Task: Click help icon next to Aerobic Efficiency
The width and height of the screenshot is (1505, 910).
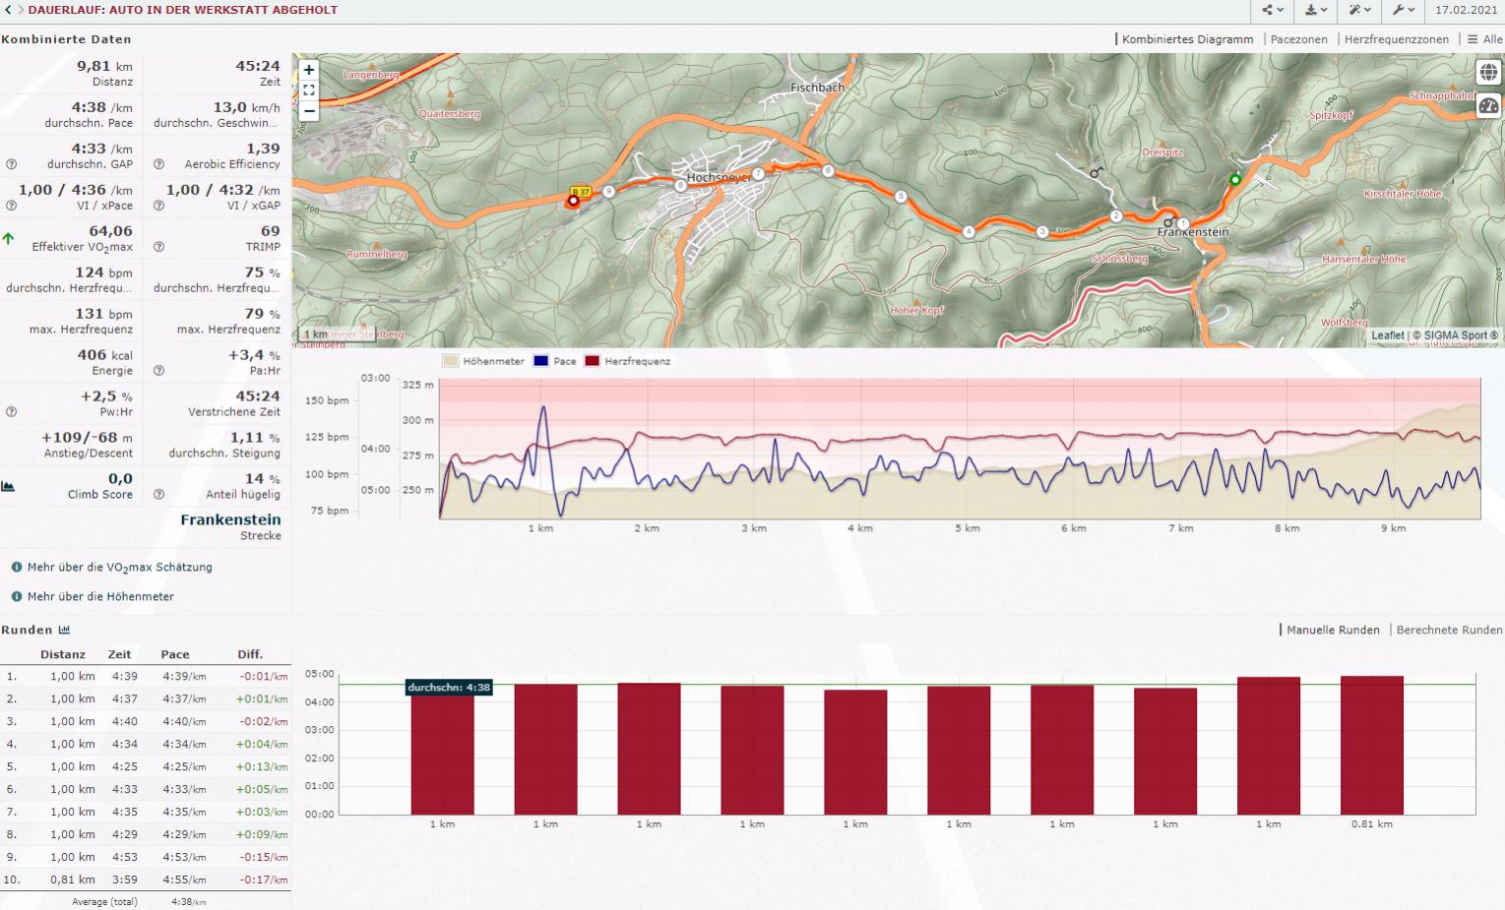Action: 158,164
